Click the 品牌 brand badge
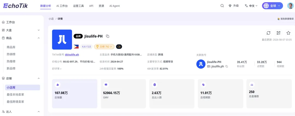This screenshot has height=116, width=295. (78, 36)
